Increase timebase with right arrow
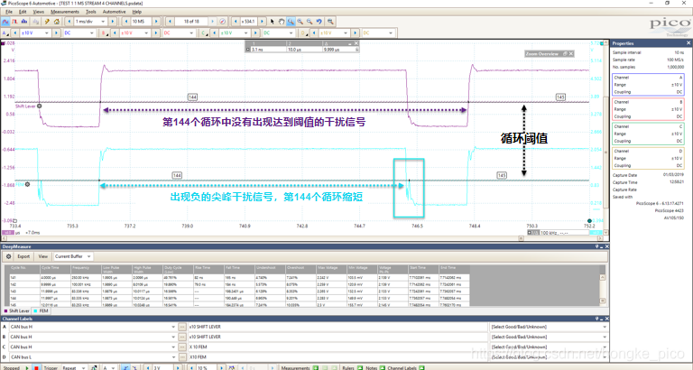 tap(113, 22)
